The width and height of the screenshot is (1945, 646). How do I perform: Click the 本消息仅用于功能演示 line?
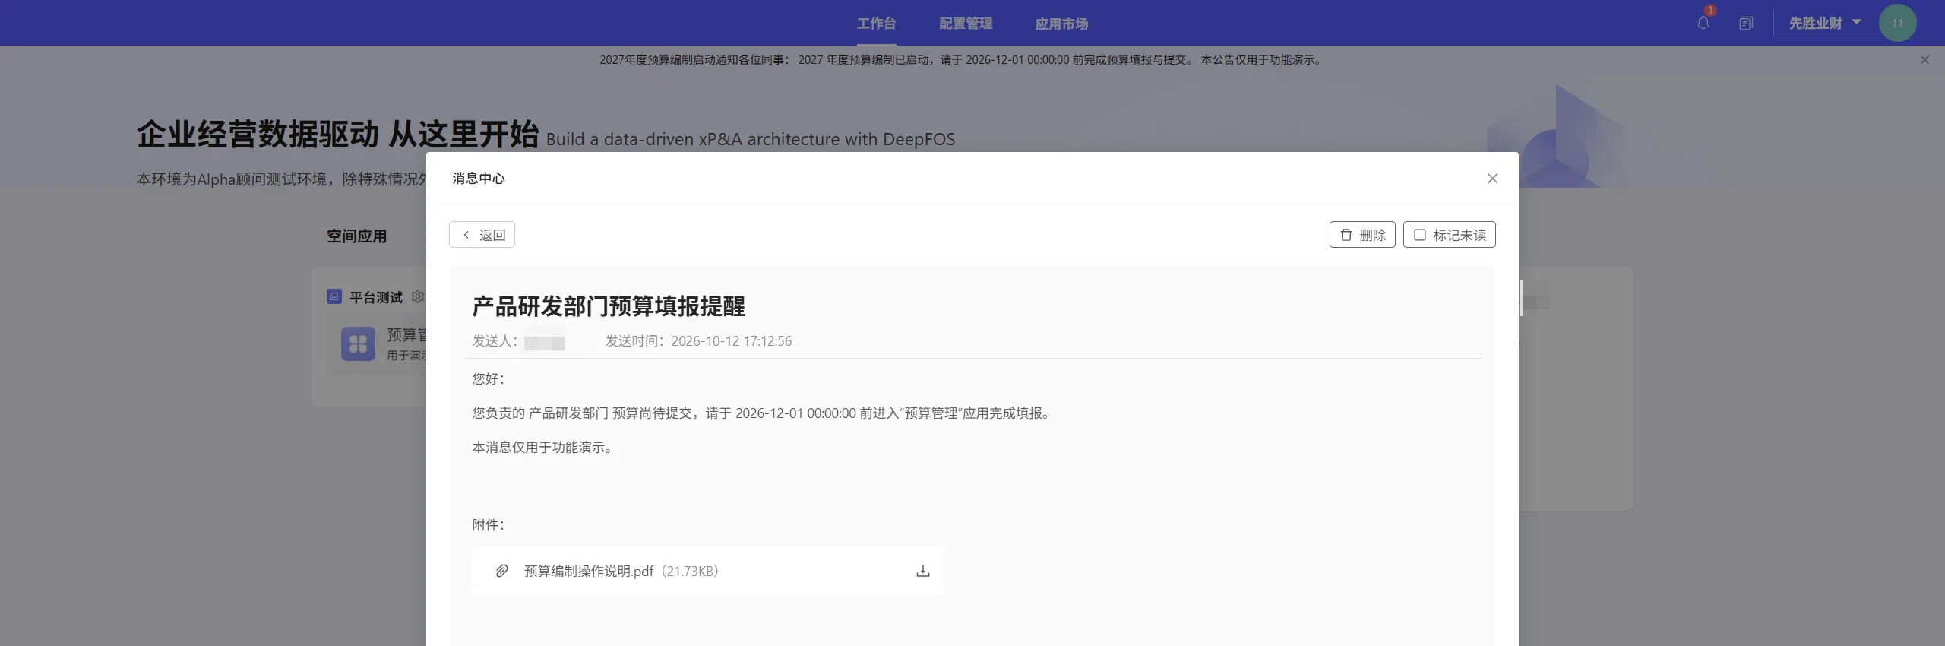pyautogui.click(x=542, y=448)
